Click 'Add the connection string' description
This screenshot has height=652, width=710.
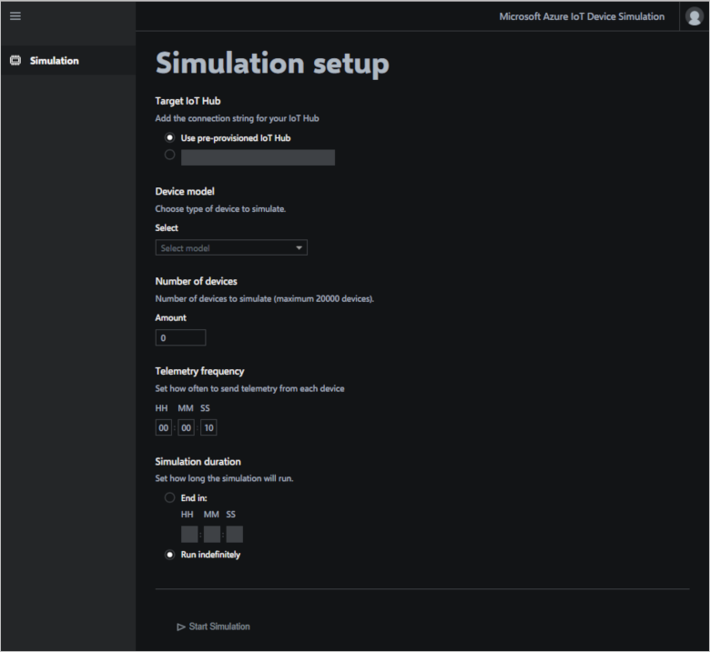pyautogui.click(x=238, y=118)
